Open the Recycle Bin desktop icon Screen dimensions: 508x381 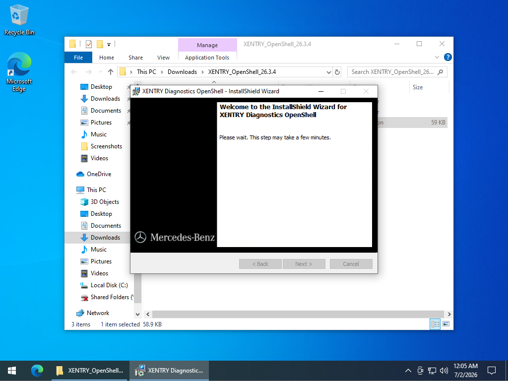coord(19,20)
